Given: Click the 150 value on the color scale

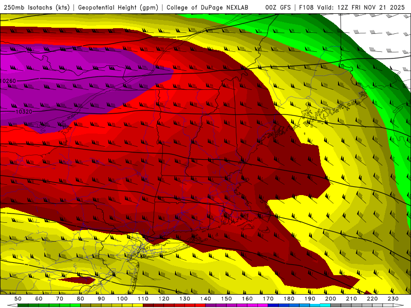Looking at the screenshot, I should (227, 299).
